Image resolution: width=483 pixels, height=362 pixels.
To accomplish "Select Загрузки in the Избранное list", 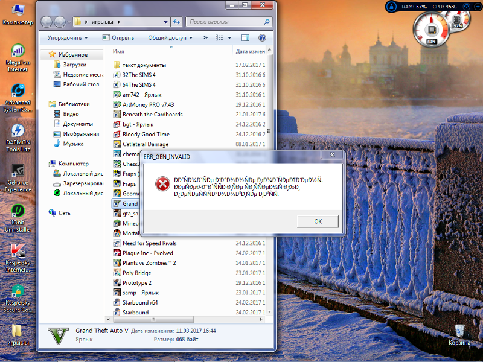I will (74, 65).
